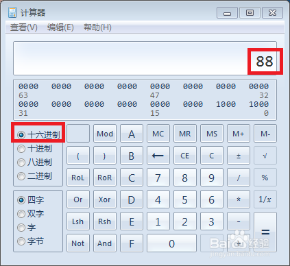Toggle the bit group above 15
290x266 pixels.
coord(160,104)
